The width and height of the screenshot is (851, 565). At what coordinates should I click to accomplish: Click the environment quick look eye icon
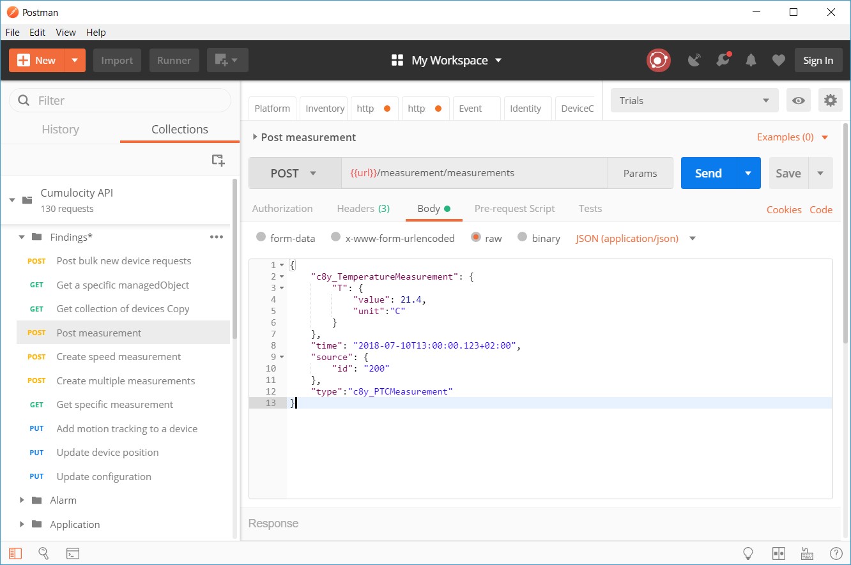798,100
